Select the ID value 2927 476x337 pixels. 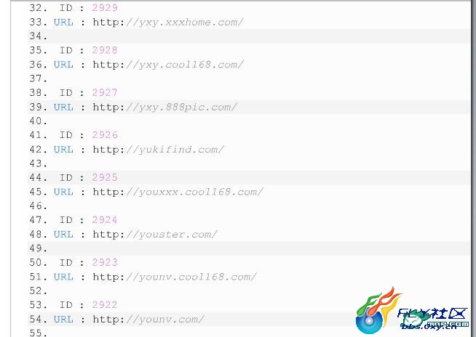pyautogui.click(x=105, y=92)
